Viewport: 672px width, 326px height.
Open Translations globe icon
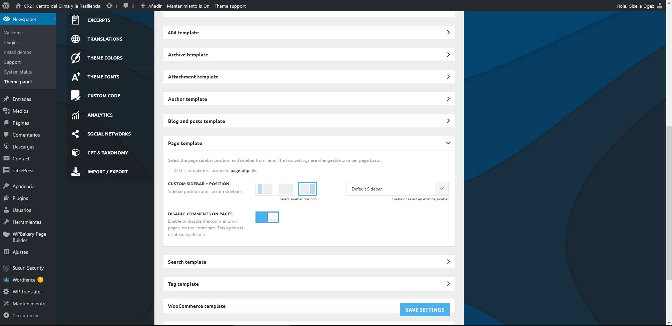coord(76,39)
